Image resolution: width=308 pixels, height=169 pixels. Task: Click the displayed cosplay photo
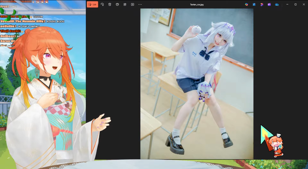click(x=197, y=84)
